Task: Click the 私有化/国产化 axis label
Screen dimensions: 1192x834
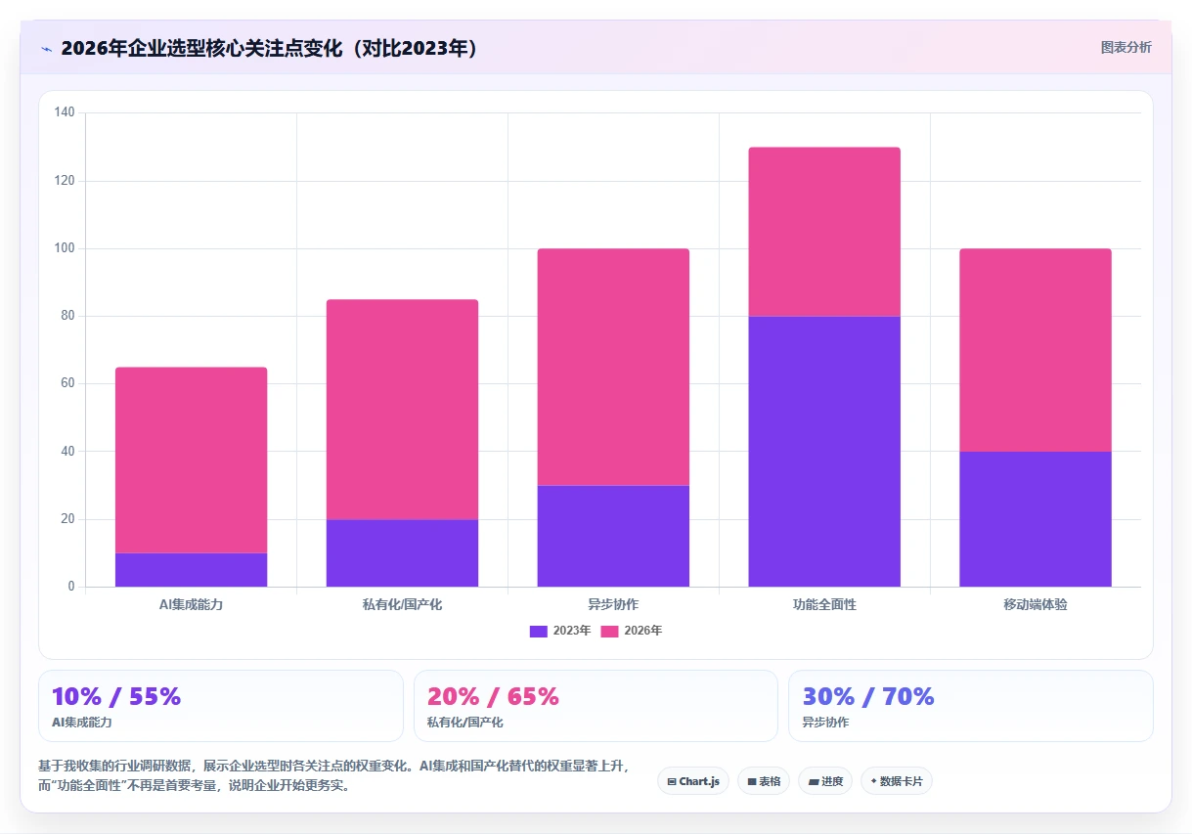Action: point(402,605)
